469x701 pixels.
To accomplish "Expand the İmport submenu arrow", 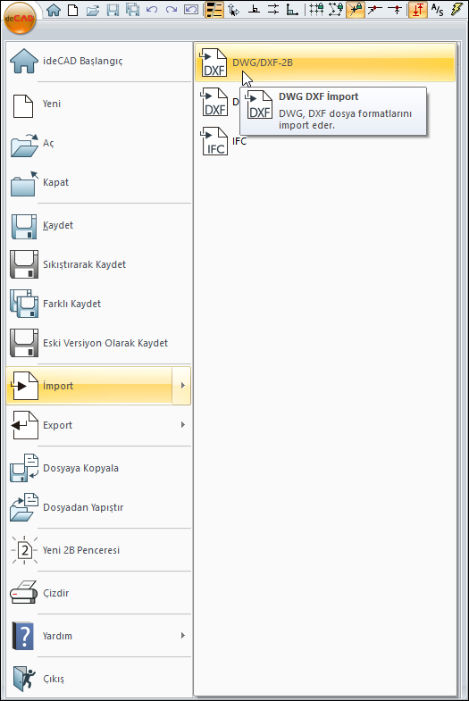I will tap(182, 386).
